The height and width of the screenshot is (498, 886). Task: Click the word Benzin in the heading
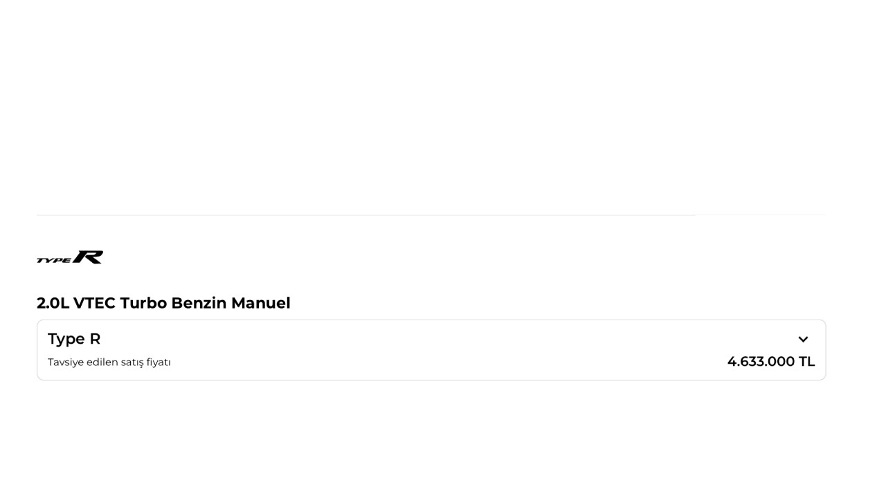click(199, 303)
